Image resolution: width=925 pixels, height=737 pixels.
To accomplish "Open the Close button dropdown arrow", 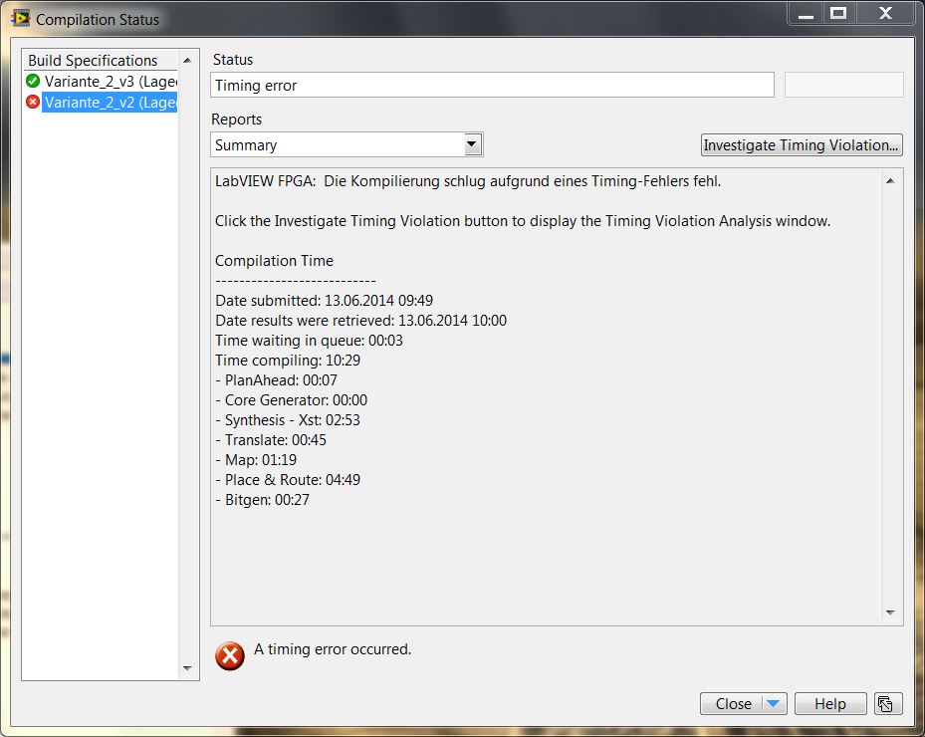I will (774, 703).
